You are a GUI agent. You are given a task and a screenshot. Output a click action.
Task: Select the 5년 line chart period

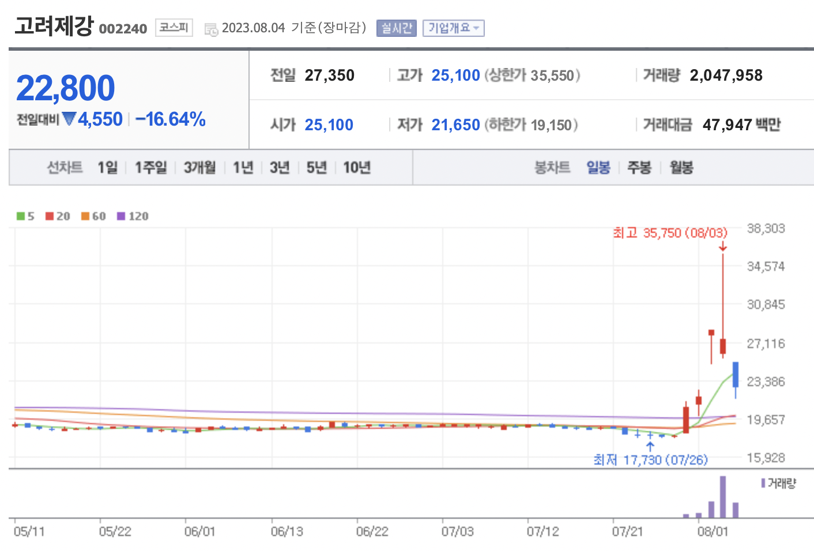pyautogui.click(x=316, y=168)
